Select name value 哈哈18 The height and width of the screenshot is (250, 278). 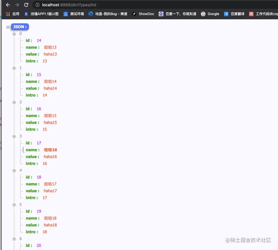pyautogui.click(x=50, y=218)
